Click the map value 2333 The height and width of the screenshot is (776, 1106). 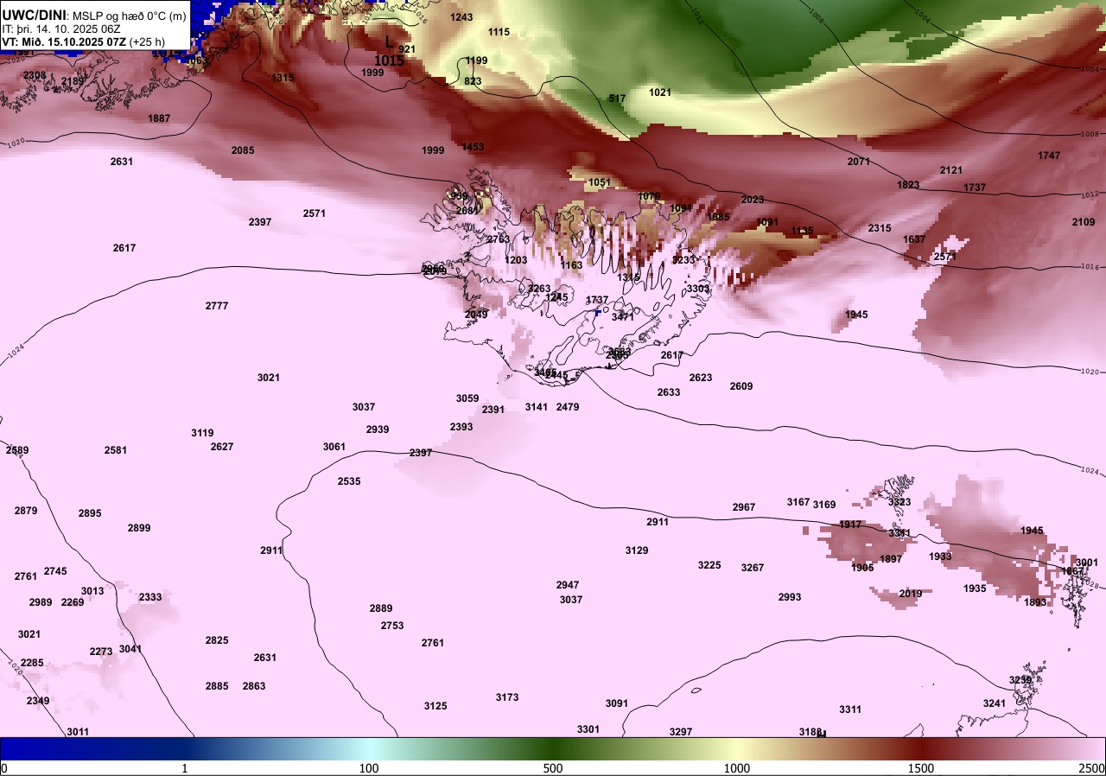tap(150, 597)
